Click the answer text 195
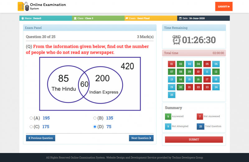Screen dimensions: 249x162 (x=46, y=118)
